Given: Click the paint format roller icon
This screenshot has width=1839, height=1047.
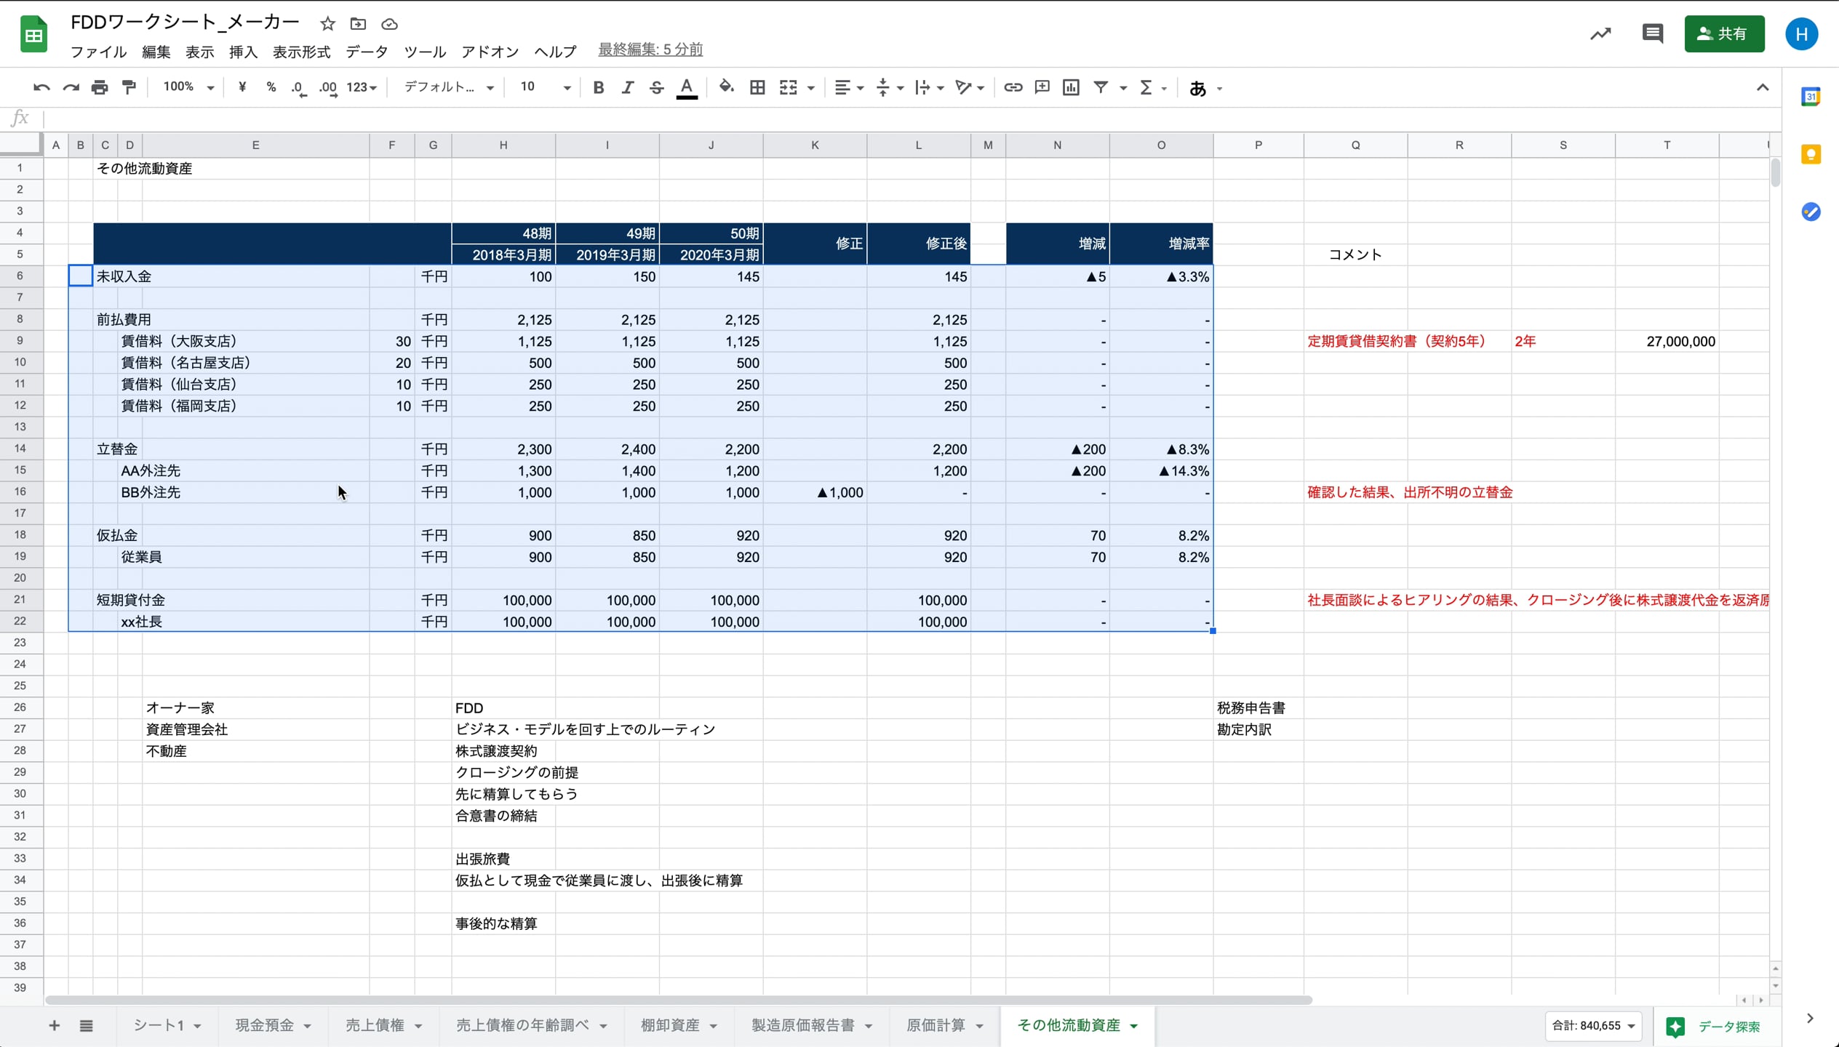Looking at the screenshot, I should coord(129,88).
